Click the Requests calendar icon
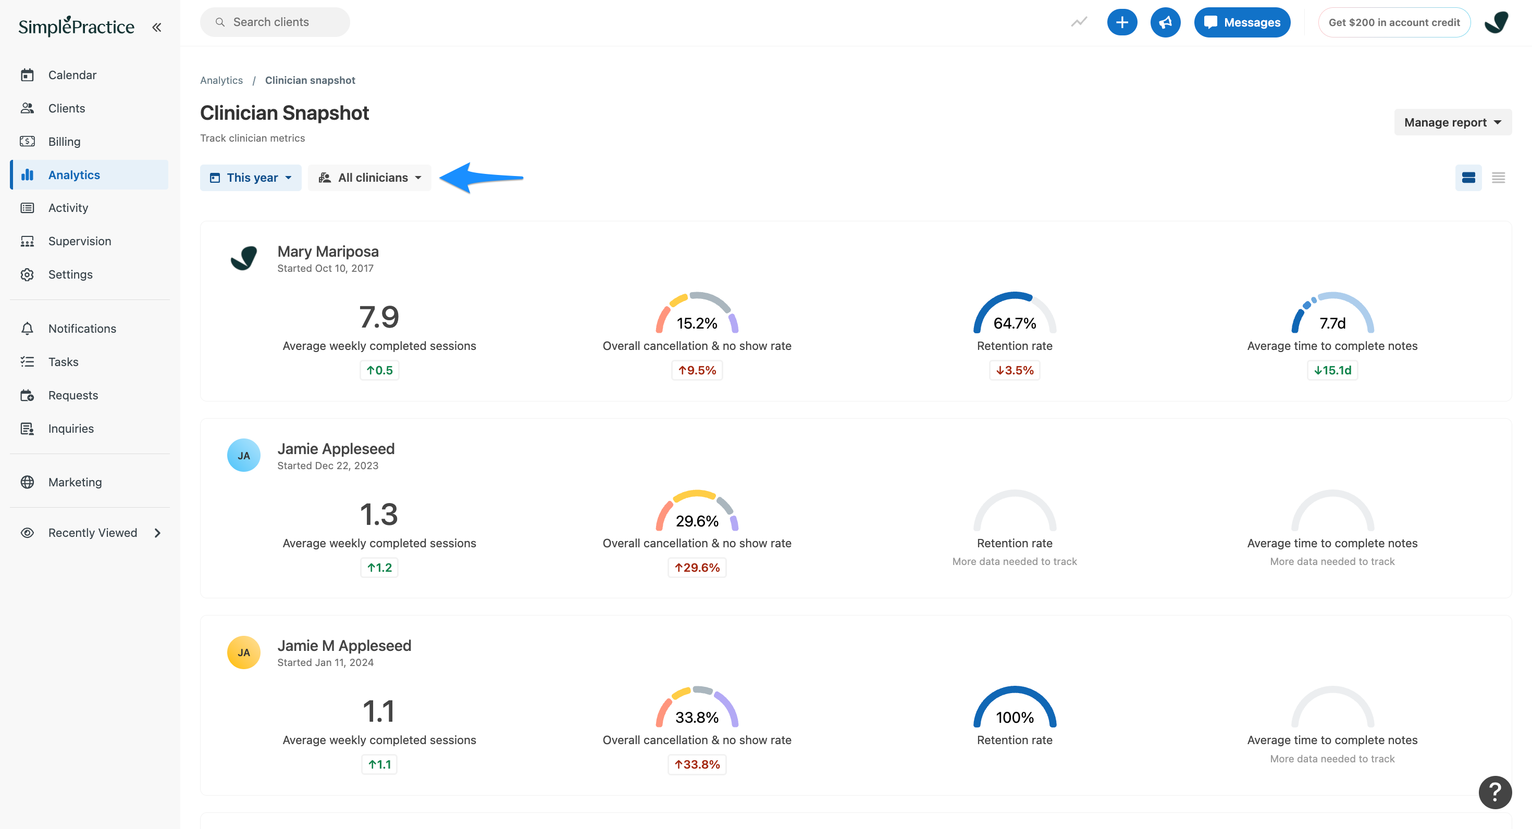Viewport: 1532px width, 829px height. tap(27, 395)
